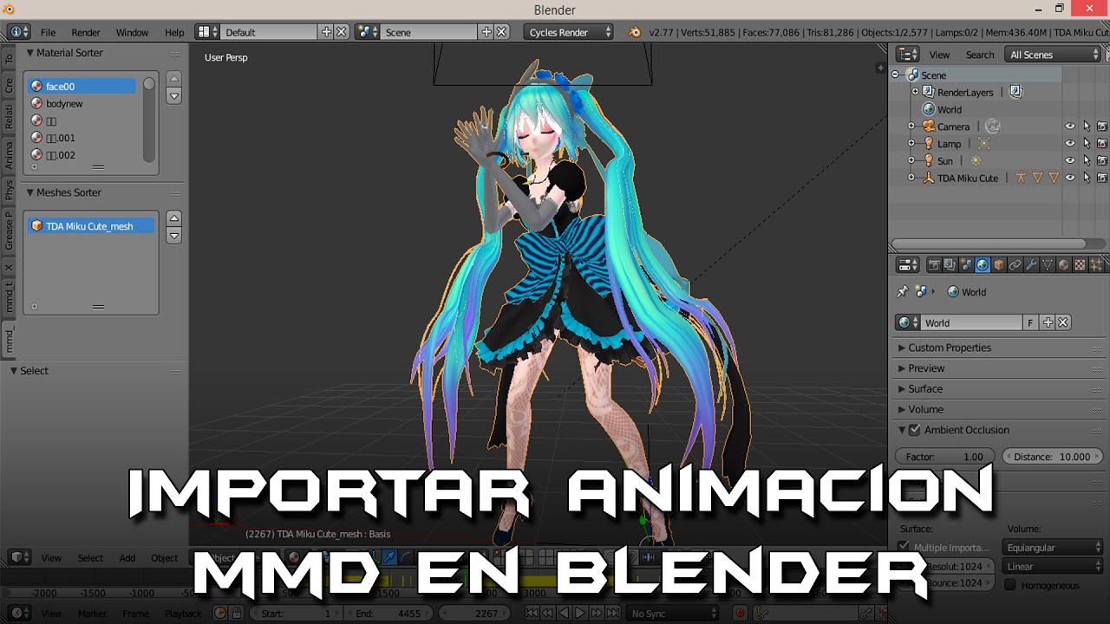The height and width of the screenshot is (624, 1110).
Task: Open the Modifiers wrench tab
Action: pyautogui.click(x=1031, y=265)
